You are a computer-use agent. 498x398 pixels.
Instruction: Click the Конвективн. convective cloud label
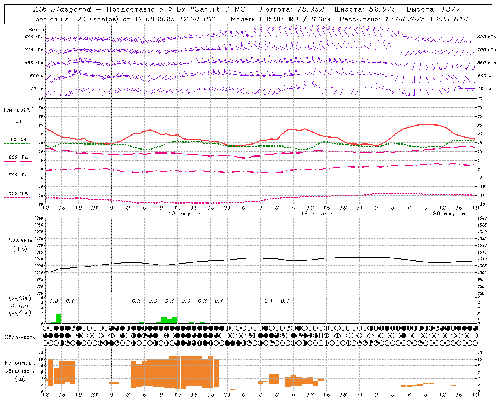coord(20,363)
